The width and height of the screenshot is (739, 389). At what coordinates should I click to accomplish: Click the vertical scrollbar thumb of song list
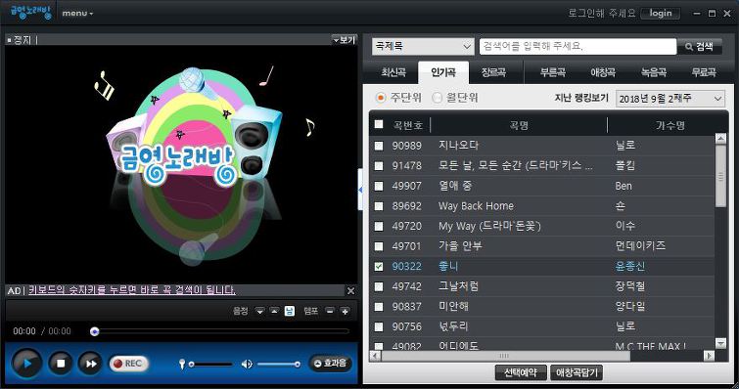point(720,176)
